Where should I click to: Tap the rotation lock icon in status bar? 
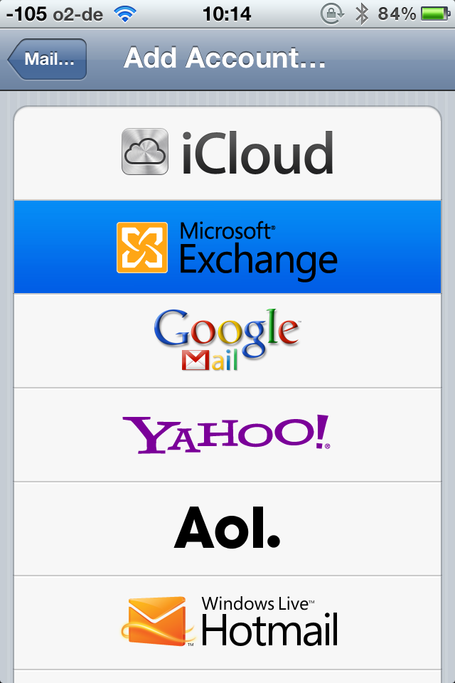(332, 14)
